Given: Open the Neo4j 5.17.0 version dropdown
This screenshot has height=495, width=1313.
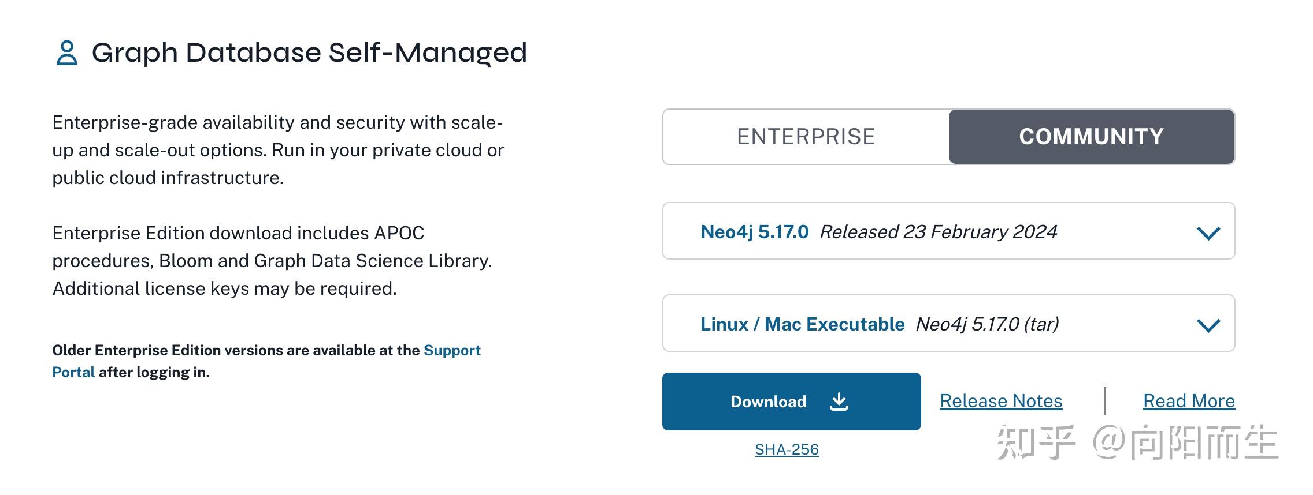Looking at the screenshot, I should coord(754,232).
